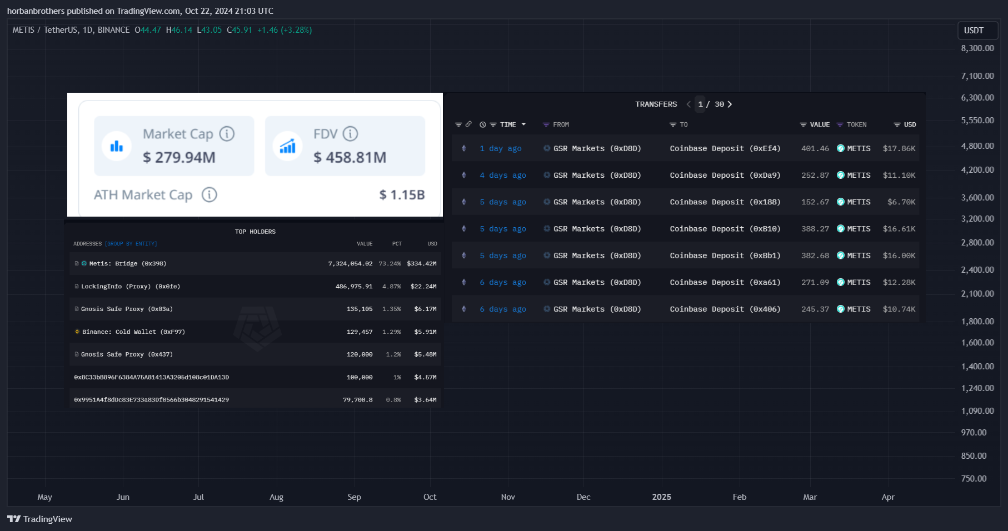This screenshot has height=531, width=1008.
Task: Open the 4 days ago transfer link
Action: pos(503,175)
